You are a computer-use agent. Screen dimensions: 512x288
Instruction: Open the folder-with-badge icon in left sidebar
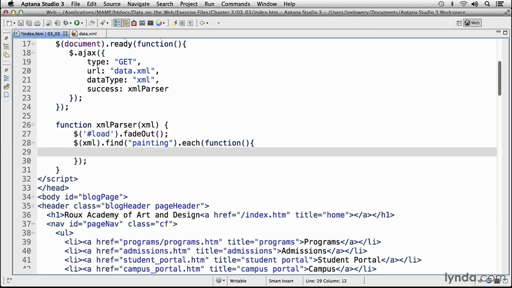coord(6,87)
